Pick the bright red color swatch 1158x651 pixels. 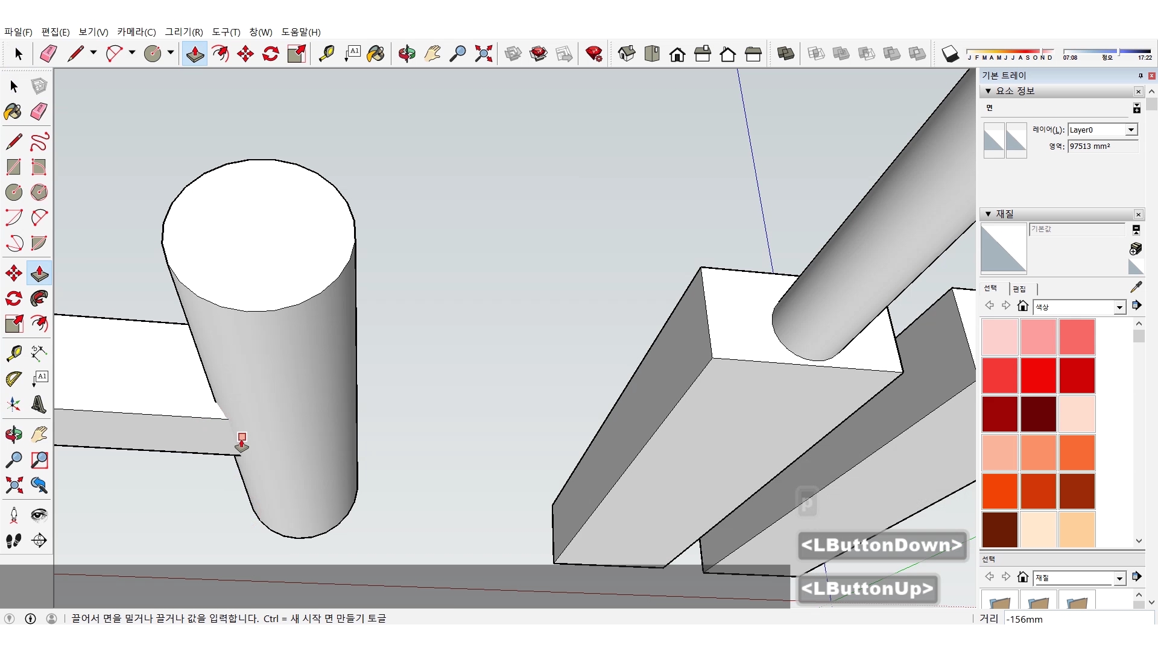pyautogui.click(x=1038, y=375)
